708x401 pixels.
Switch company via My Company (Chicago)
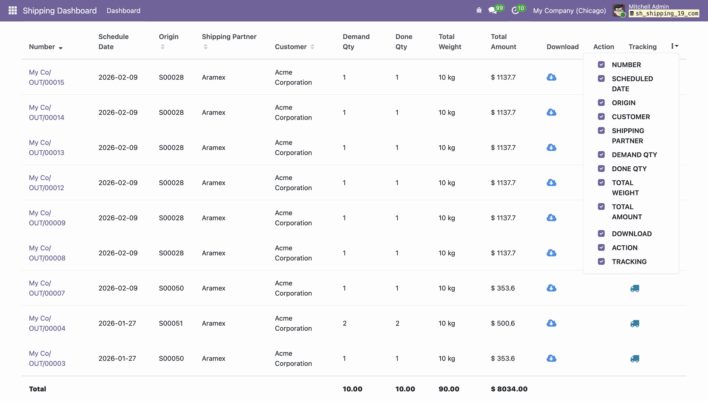pos(569,11)
